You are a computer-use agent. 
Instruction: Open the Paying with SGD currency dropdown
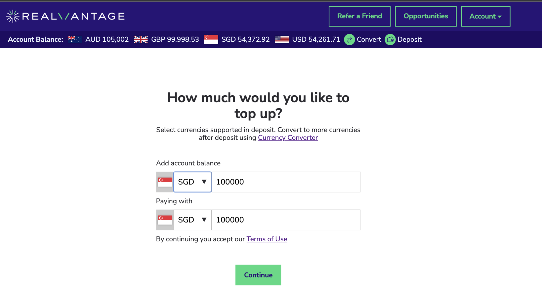click(193, 220)
